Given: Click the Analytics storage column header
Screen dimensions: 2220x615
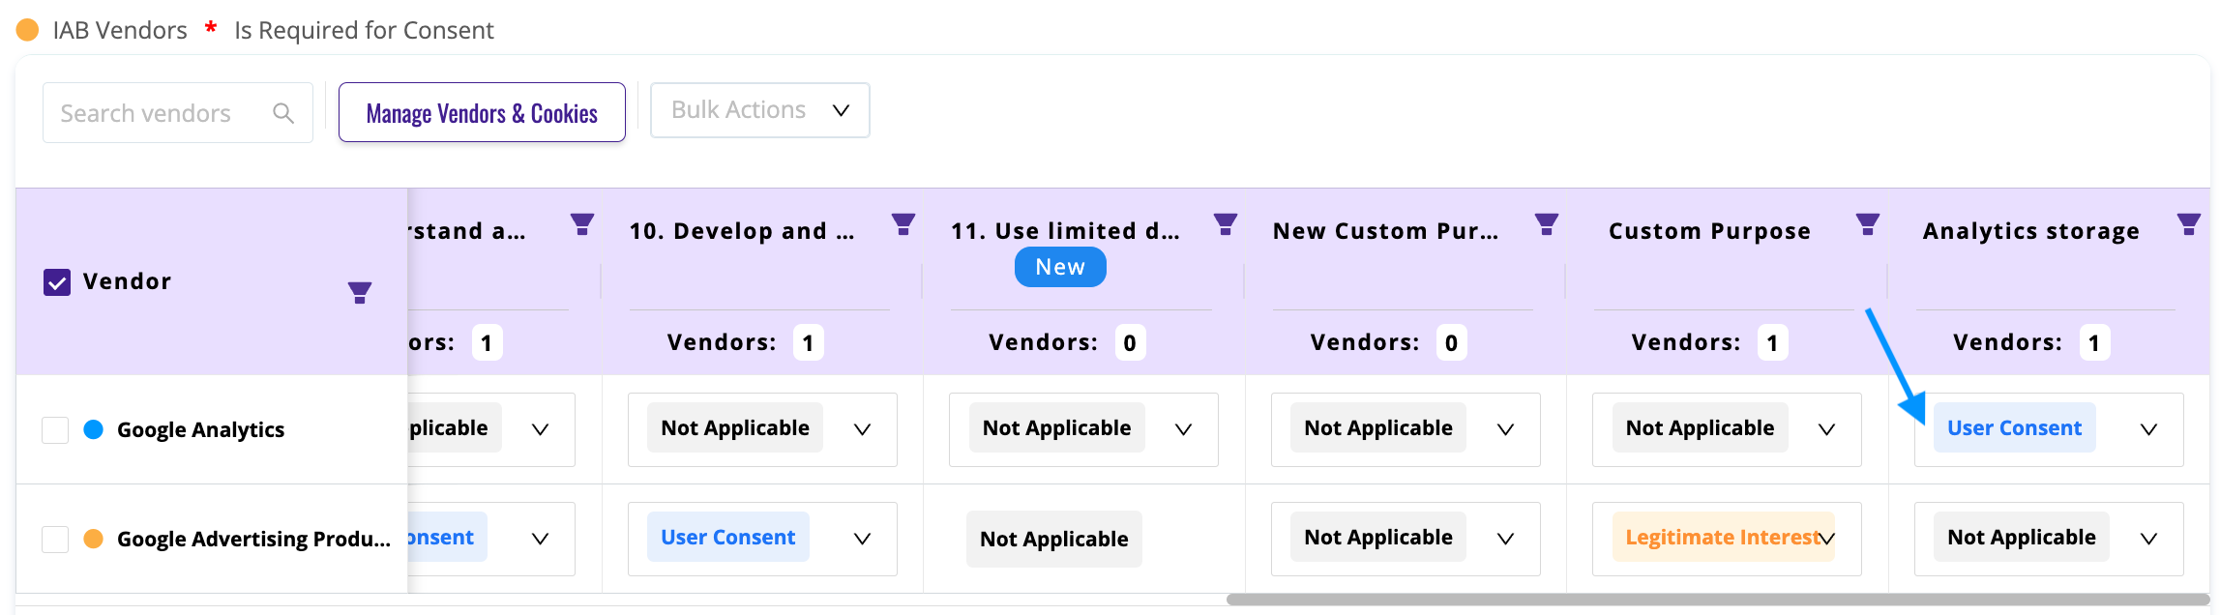Looking at the screenshot, I should [2031, 231].
